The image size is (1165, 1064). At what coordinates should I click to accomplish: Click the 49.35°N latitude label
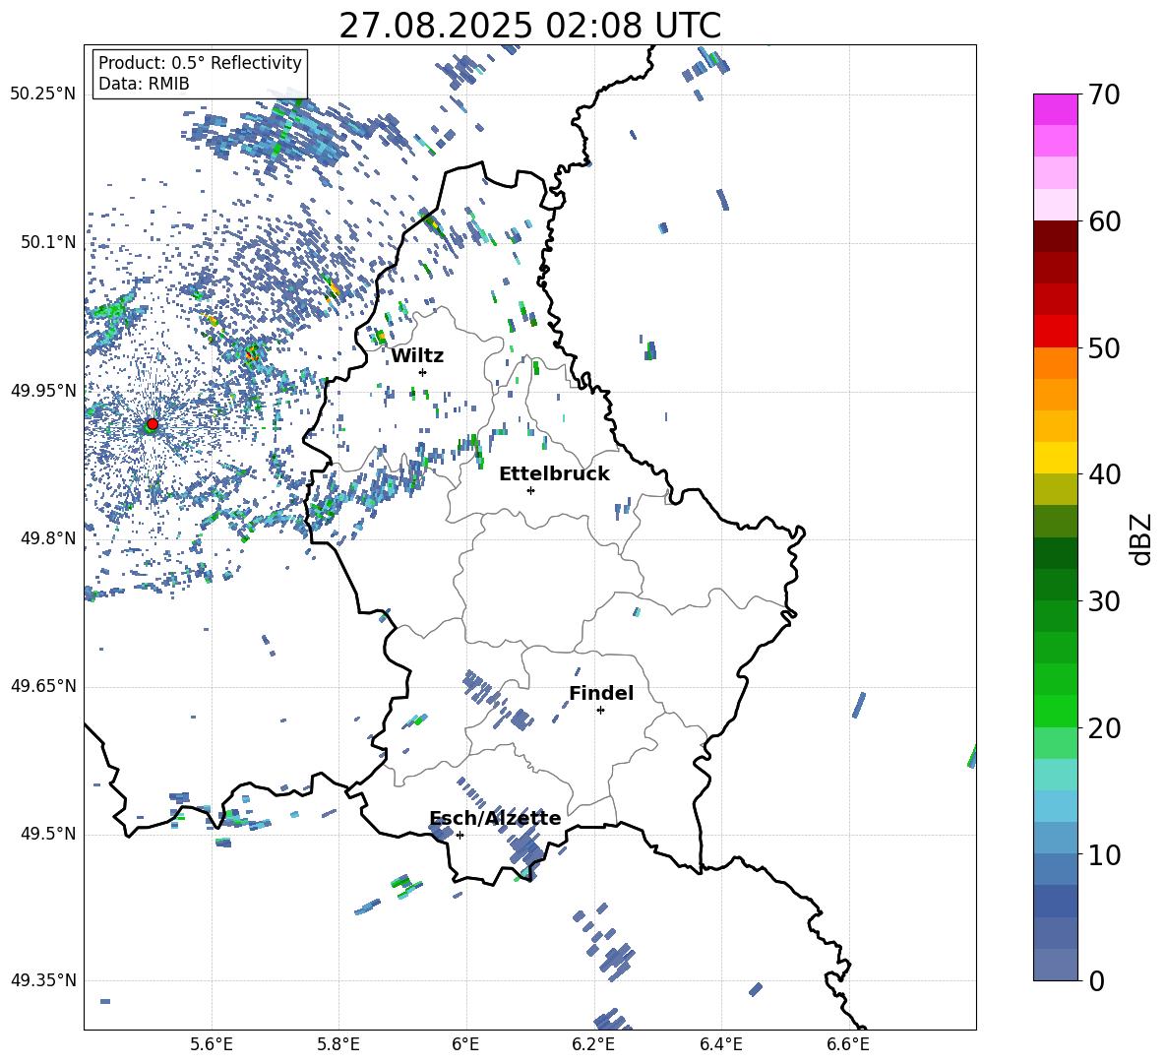(43, 980)
